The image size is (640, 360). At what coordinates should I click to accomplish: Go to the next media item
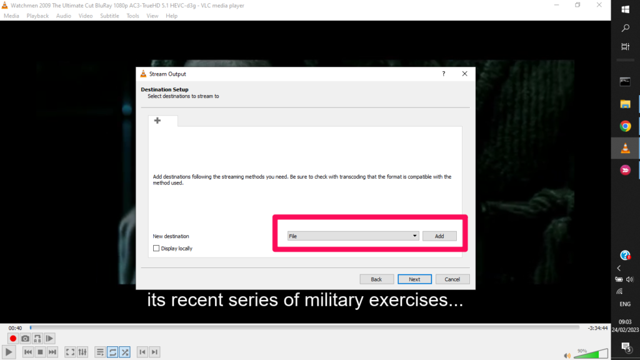point(52,352)
